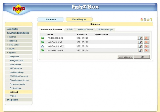Click the printer icon

click(x=148, y=19)
